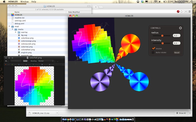Click the headphones icon in menu bar
Screen dimensions: 196x122
tap(138, 2)
